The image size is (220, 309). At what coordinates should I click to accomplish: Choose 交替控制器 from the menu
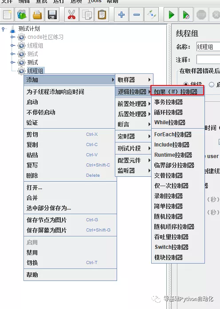(178, 175)
